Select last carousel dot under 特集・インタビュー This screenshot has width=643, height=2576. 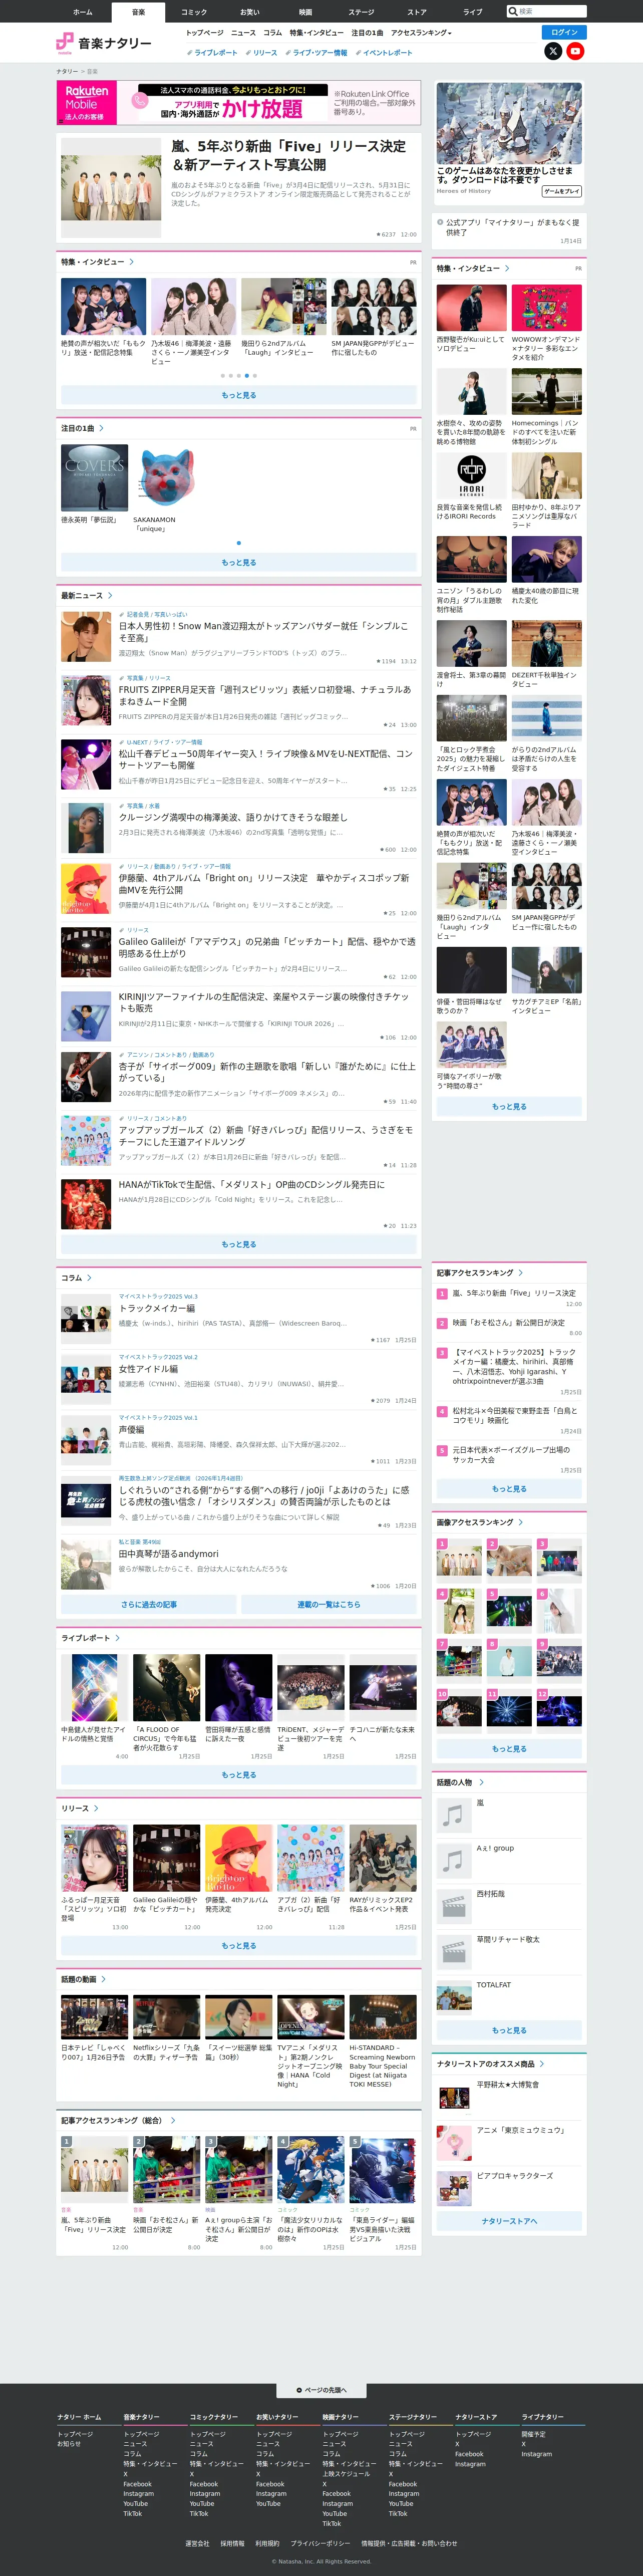(x=255, y=376)
